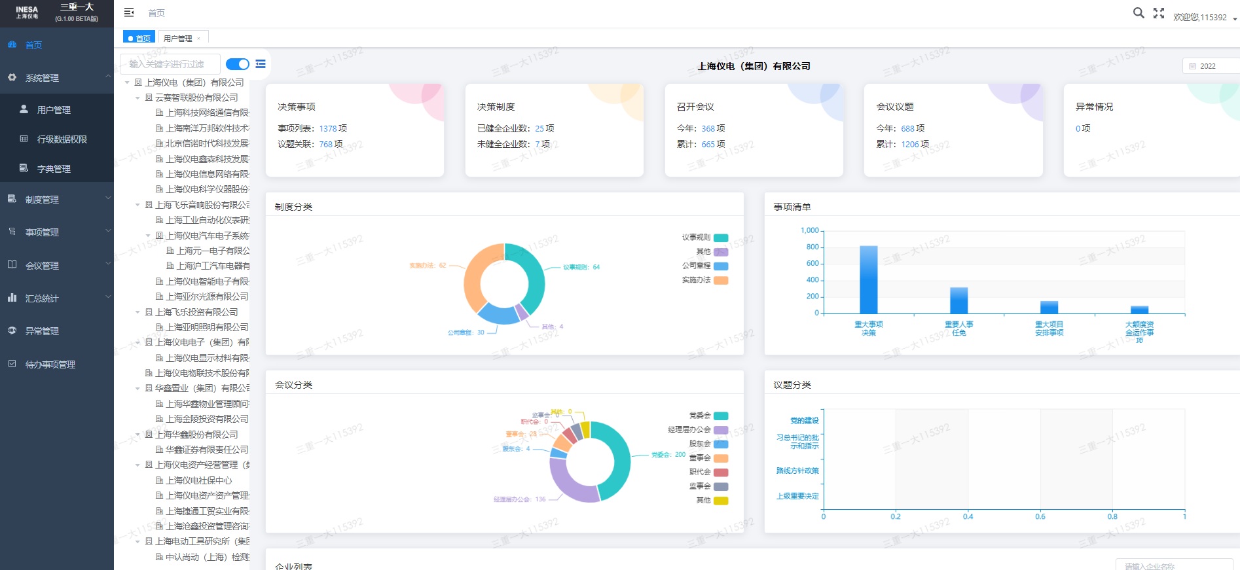Click the 重大事项决策 bar in 事项清单 chart
1240x570 pixels.
[x=869, y=280]
